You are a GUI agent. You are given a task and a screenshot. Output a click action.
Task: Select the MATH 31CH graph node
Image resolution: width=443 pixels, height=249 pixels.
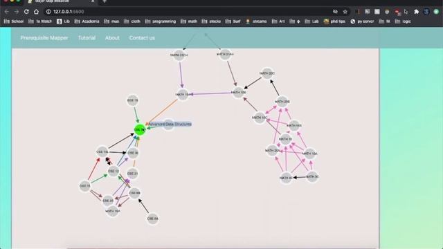(x=179, y=55)
